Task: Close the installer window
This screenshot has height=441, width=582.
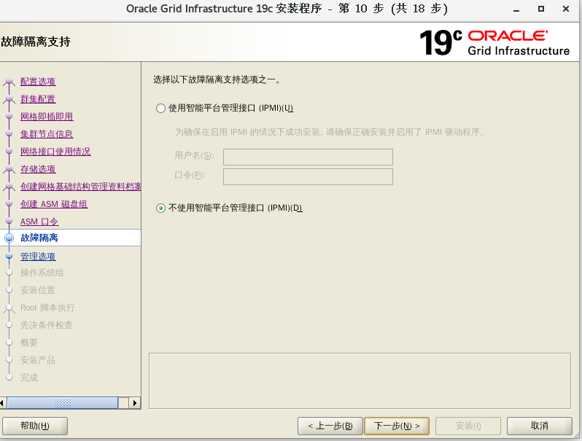Action: (566, 9)
